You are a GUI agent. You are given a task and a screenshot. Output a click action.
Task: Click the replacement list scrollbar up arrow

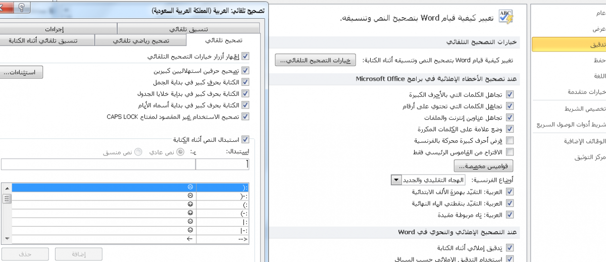(6, 188)
